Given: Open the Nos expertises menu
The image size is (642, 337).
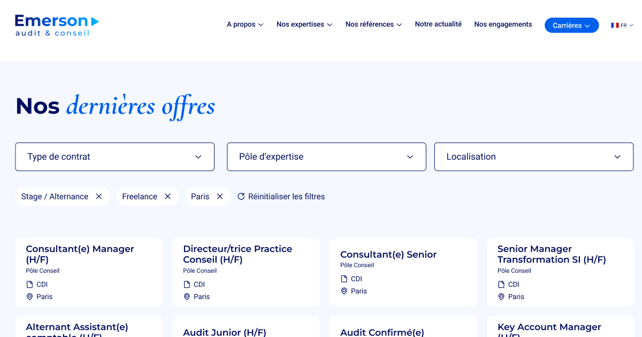Looking at the screenshot, I should (x=304, y=24).
